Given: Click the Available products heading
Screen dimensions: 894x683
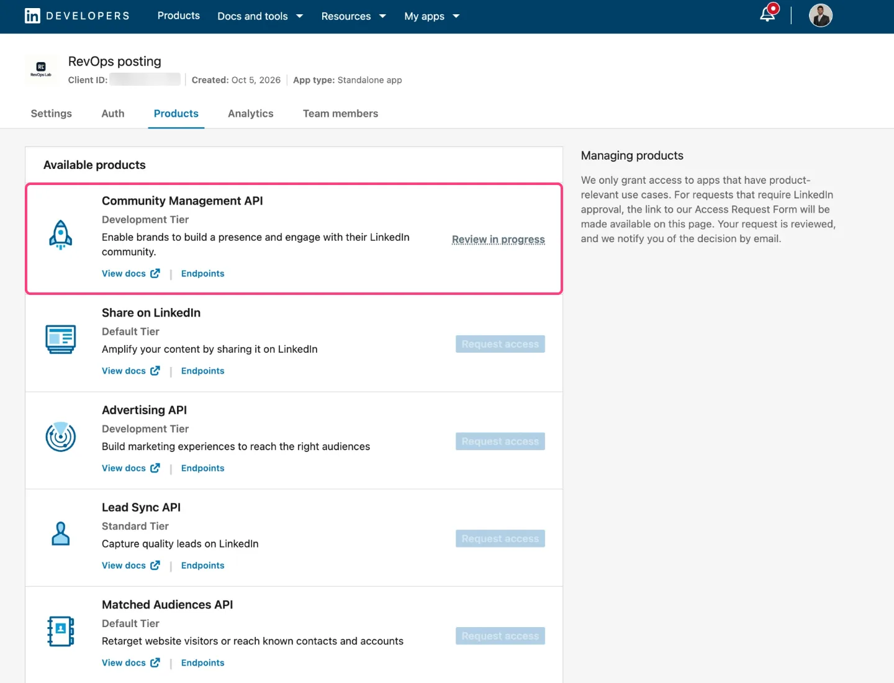Looking at the screenshot, I should click(x=94, y=165).
